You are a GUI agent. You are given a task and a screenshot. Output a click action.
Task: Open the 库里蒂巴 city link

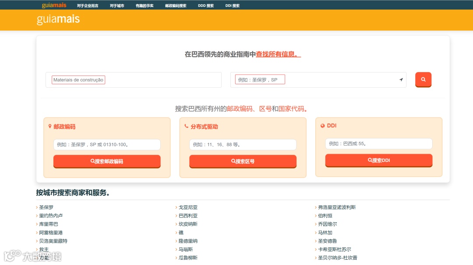(x=49, y=224)
